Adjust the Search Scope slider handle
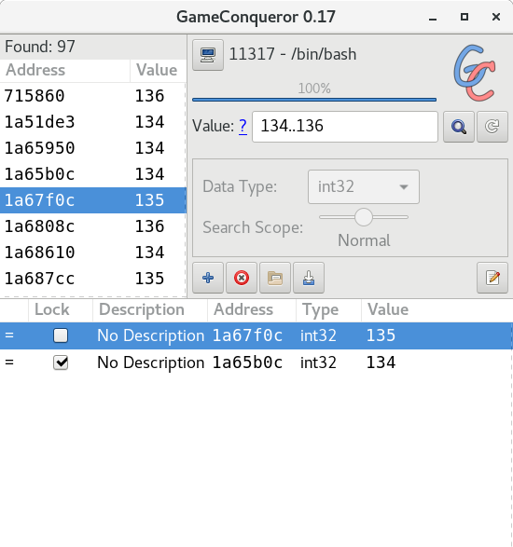 click(364, 217)
